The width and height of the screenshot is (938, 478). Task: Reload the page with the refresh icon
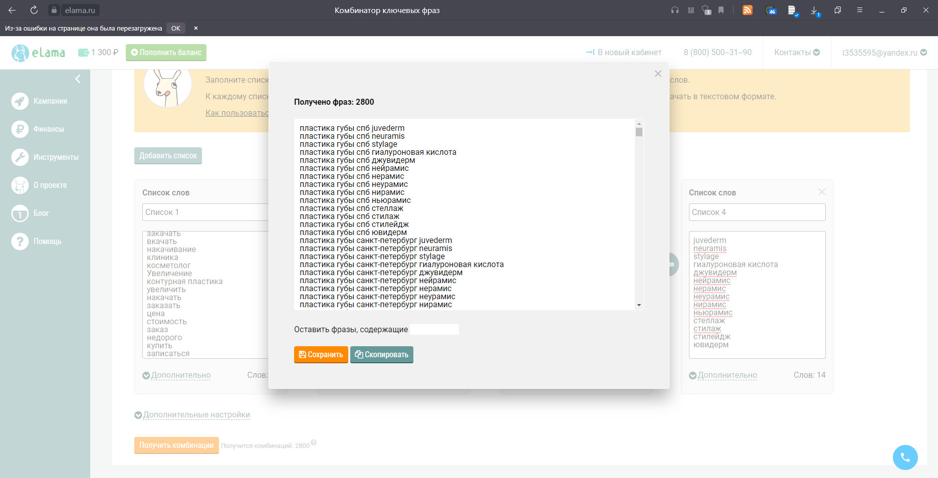click(34, 10)
